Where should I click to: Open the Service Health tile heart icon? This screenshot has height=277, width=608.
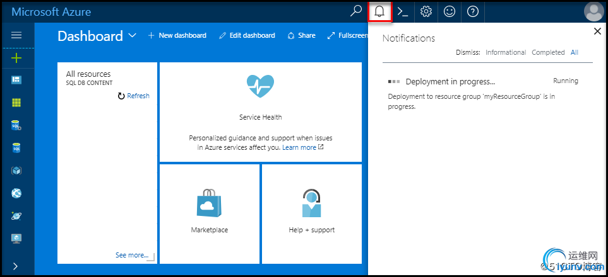point(260,86)
